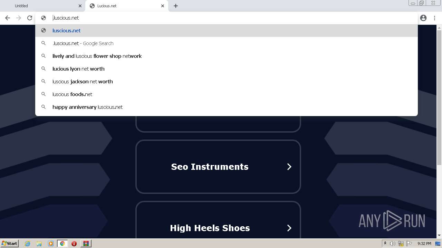Open the Seo Instruments link

click(218, 167)
